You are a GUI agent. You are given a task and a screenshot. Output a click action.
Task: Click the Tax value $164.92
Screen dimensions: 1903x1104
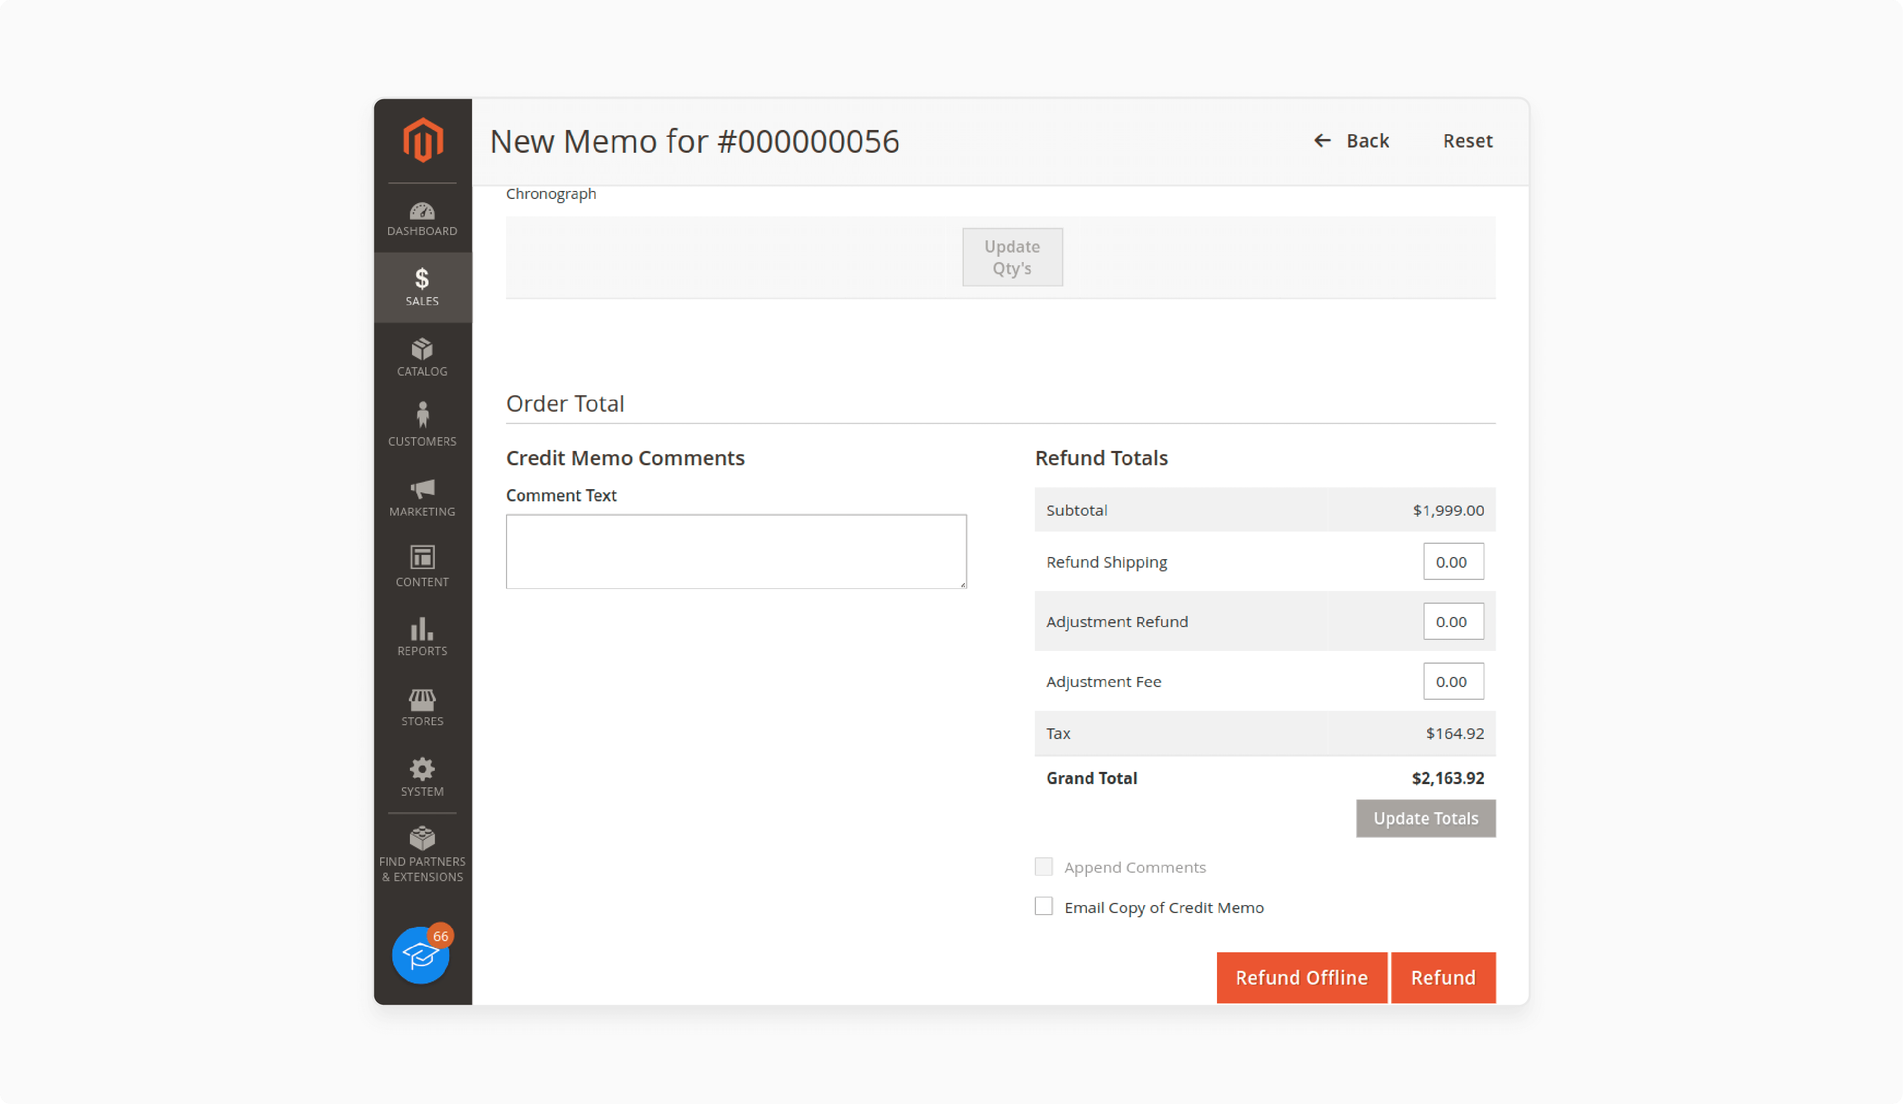(x=1454, y=733)
